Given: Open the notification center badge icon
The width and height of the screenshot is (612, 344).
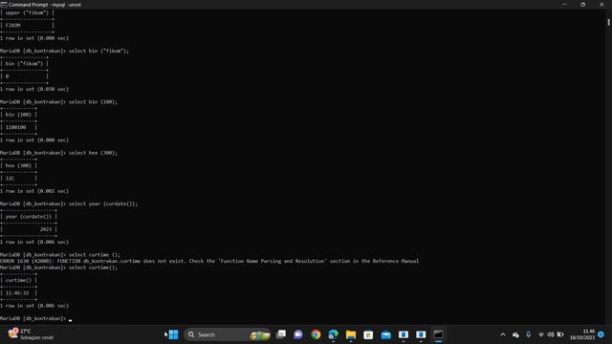Looking at the screenshot, I should pos(601,334).
